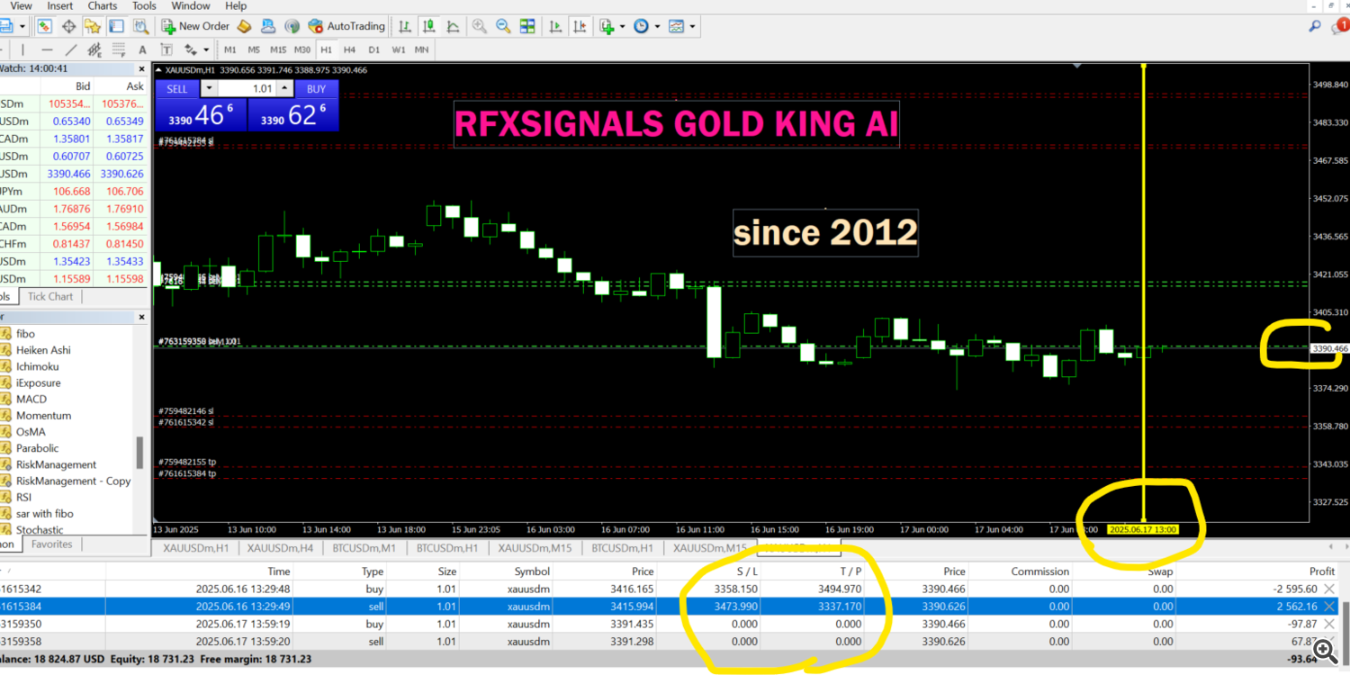Open search with magnifier icon at top right
The width and height of the screenshot is (1350, 675).
1315,27
